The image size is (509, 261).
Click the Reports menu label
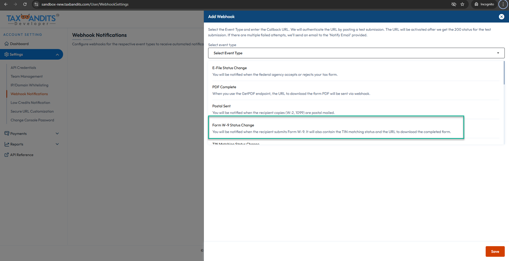click(17, 144)
